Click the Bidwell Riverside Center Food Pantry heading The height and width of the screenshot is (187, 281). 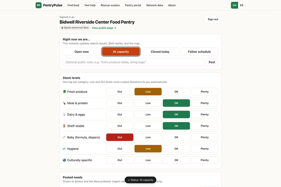[97, 22]
